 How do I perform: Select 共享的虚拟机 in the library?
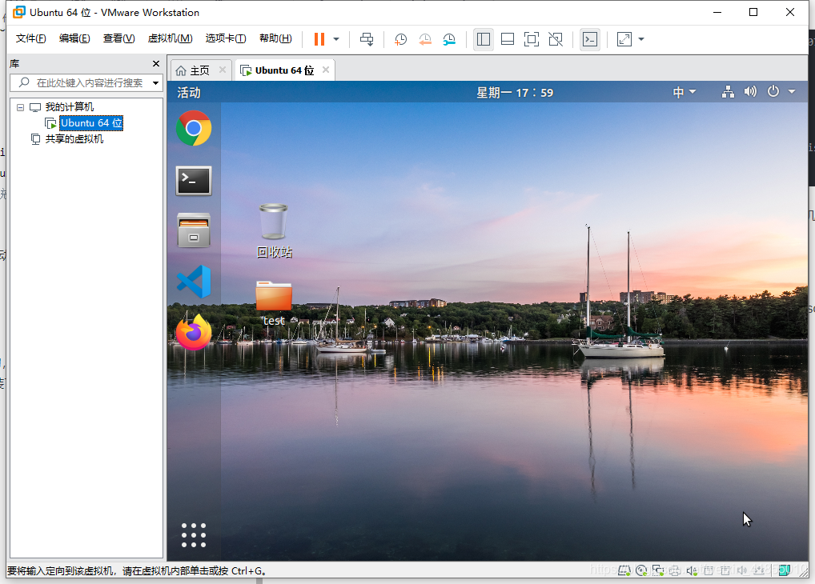pos(74,139)
